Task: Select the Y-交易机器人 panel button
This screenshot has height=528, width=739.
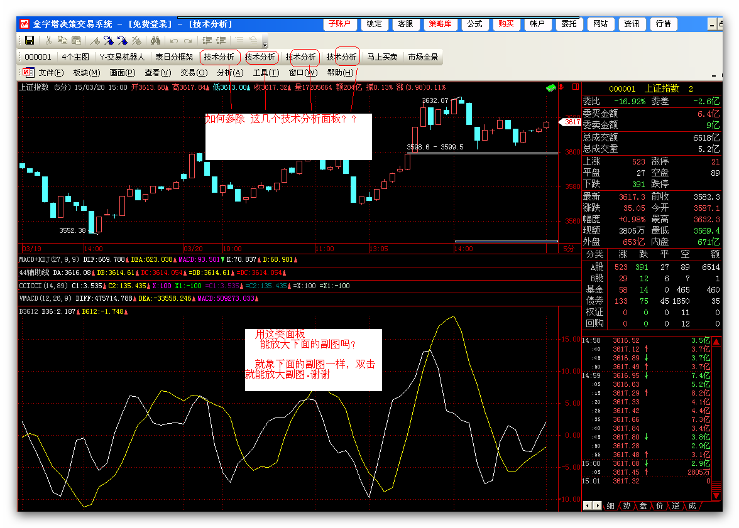Action: coord(122,57)
